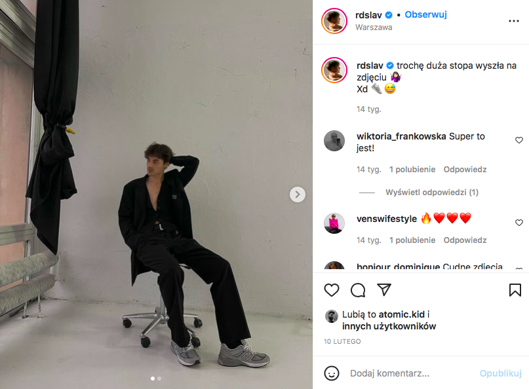
Task: Reply to venswifestyle's comment
Action: [x=465, y=240]
